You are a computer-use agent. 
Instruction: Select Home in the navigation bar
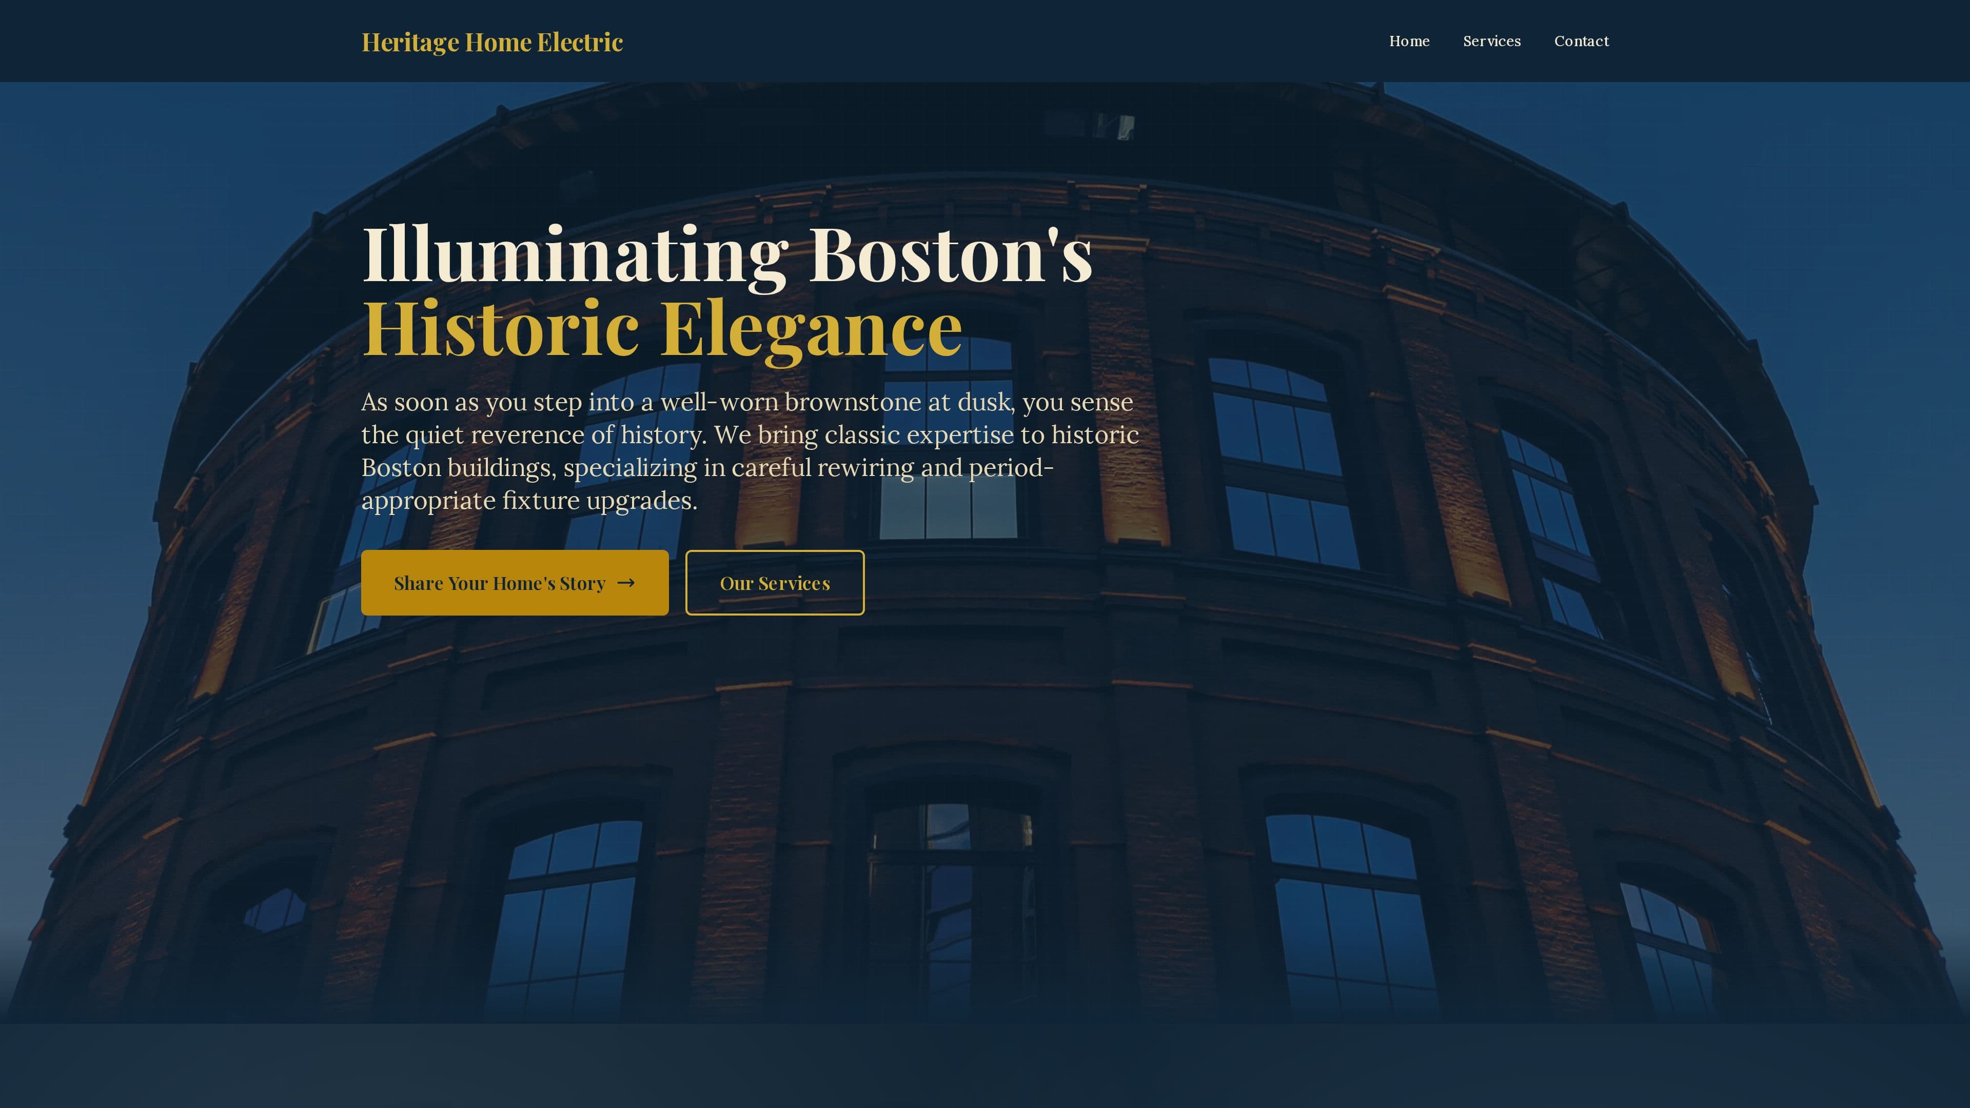(1409, 41)
